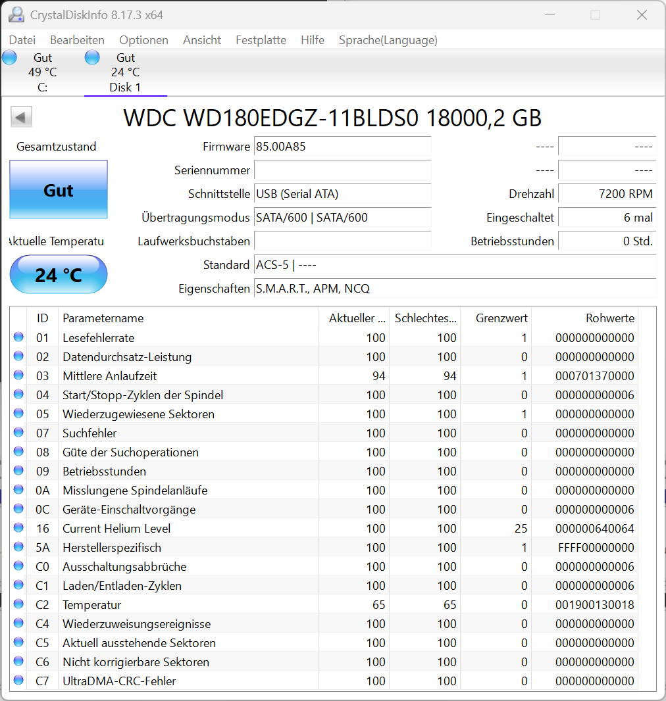Switch to drive C: tab at 49 °C

pos(42,72)
